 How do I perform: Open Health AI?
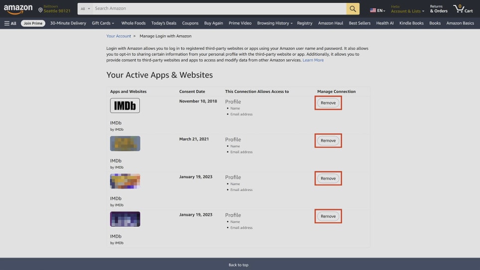pos(385,23)
